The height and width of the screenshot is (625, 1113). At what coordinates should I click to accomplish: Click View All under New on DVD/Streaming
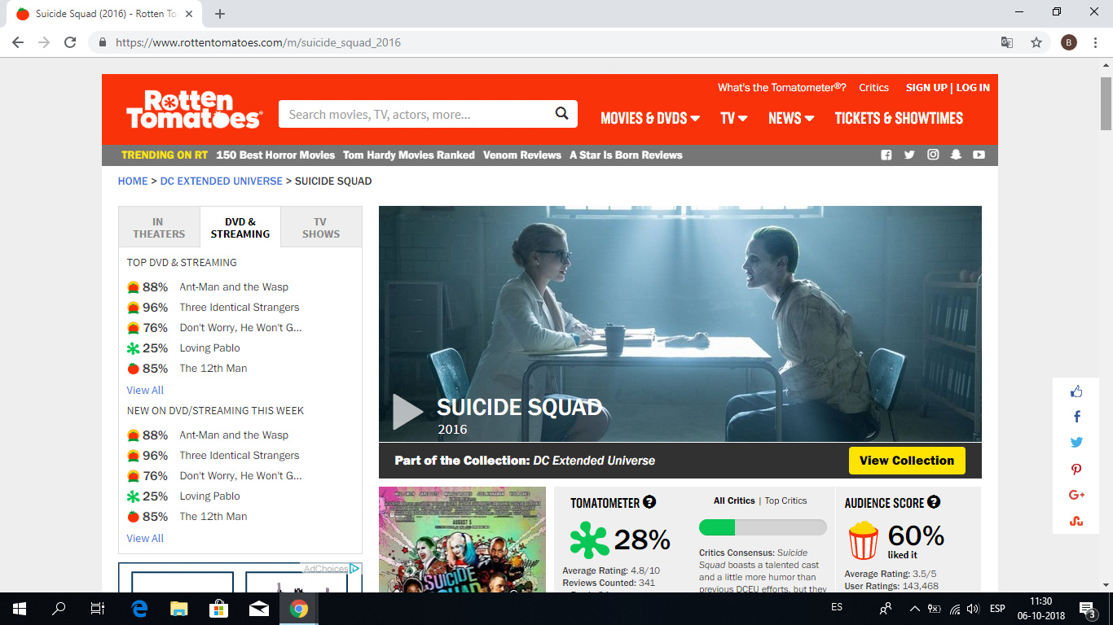(x=145, y=539)
